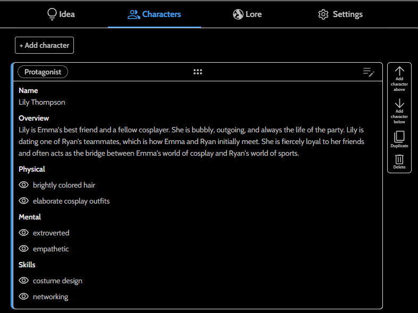Hide the networking skill trait

23,297
